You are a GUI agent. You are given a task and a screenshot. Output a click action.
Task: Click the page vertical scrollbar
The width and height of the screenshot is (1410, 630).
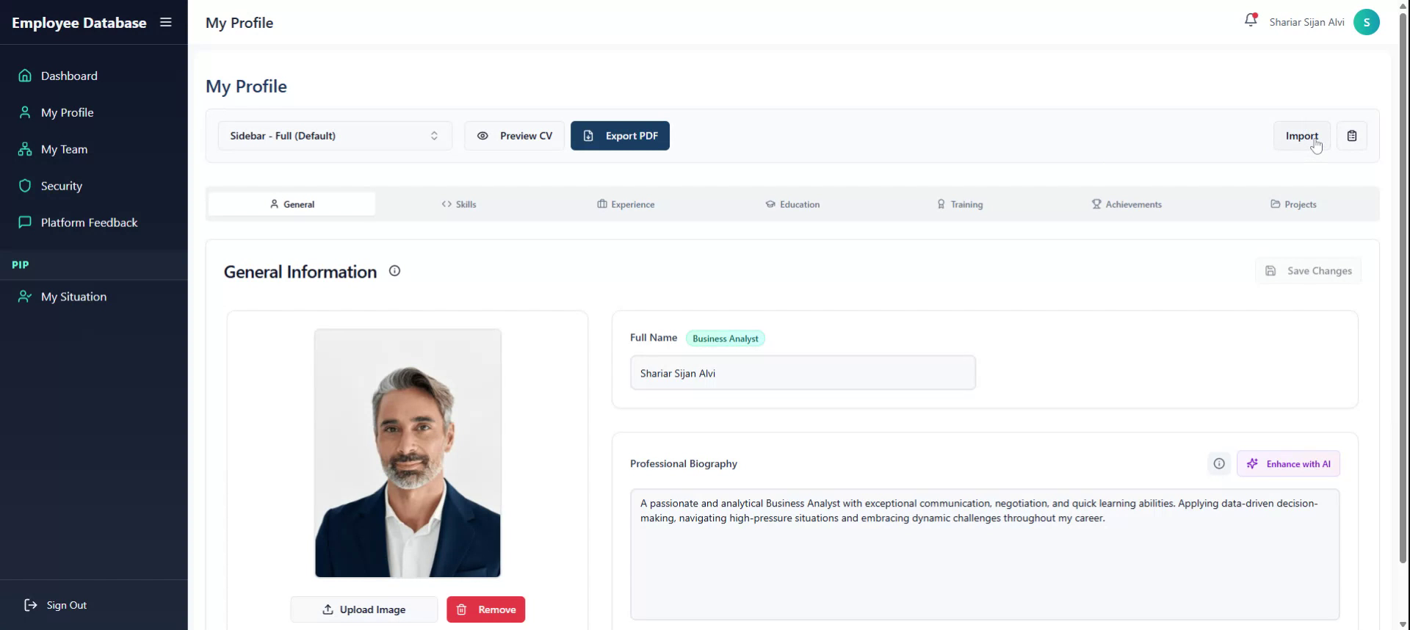[x=1403, y=294]
